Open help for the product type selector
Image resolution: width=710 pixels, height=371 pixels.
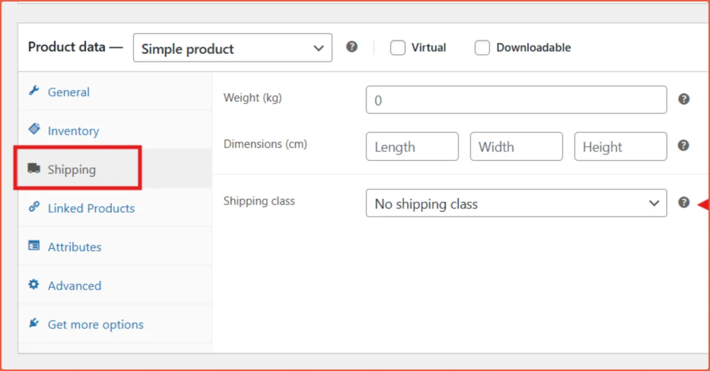[x=352, y=47]
